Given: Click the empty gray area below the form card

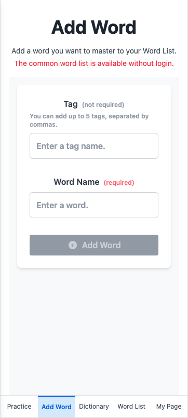Looking at the screenshot, I should 94,331.
